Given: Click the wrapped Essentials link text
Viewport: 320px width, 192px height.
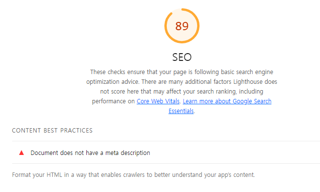Looking at the screenshot, I should 181,111.
